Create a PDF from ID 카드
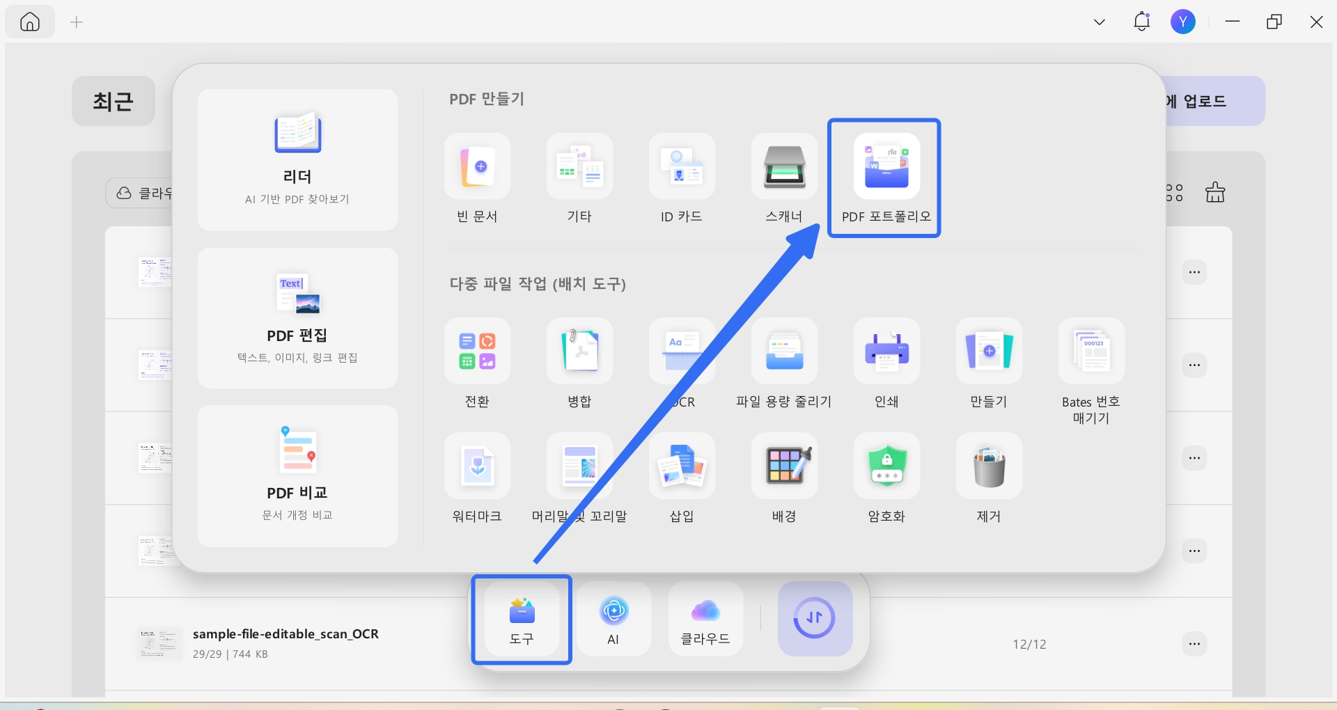Image resolution: width=1337 pixels, height=710 pixels. click(x=681, y=167)
